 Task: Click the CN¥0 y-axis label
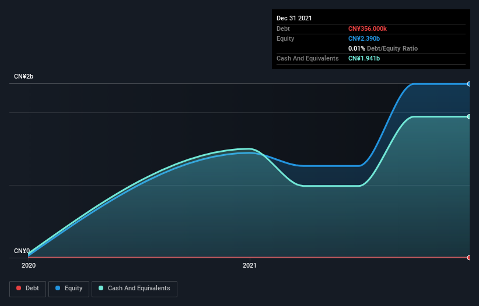pyautogui.click(x=22, y=251)
